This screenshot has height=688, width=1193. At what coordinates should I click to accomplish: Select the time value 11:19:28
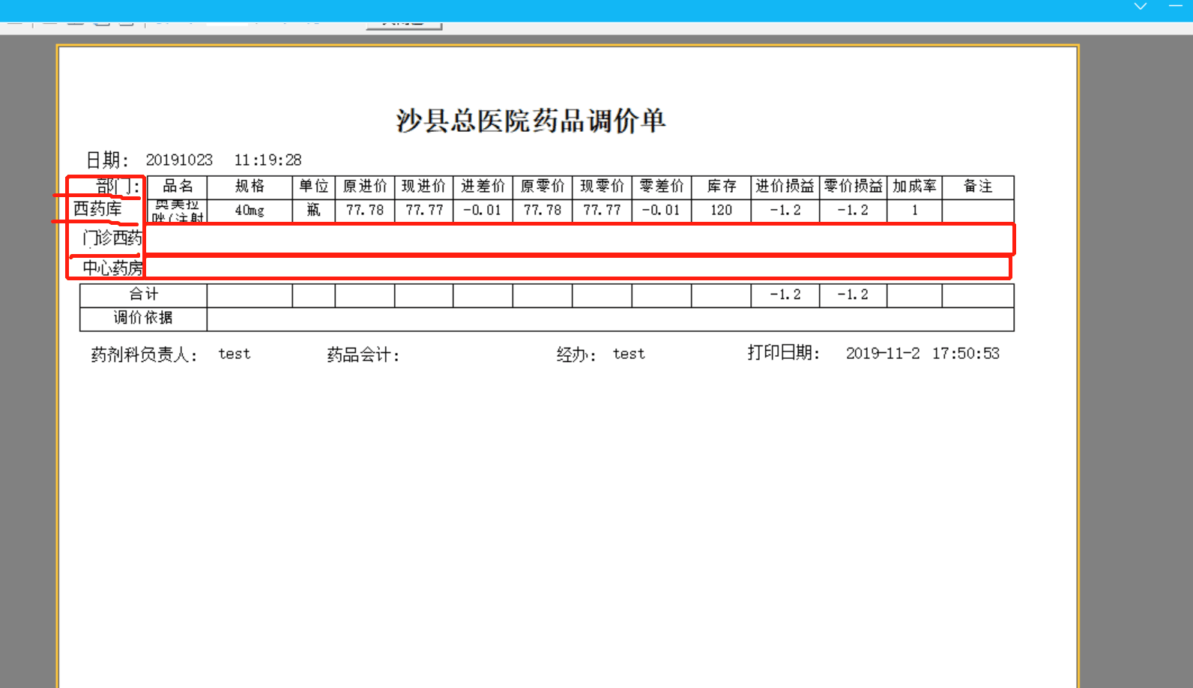tap(268, 160)
